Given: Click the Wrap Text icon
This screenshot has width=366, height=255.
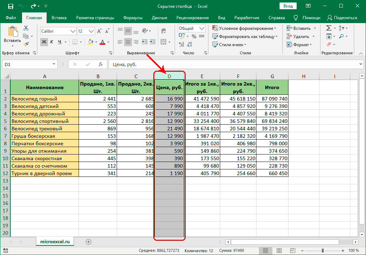Looking at the screenshot, I should pyautogui.click(x=164, y=31).
